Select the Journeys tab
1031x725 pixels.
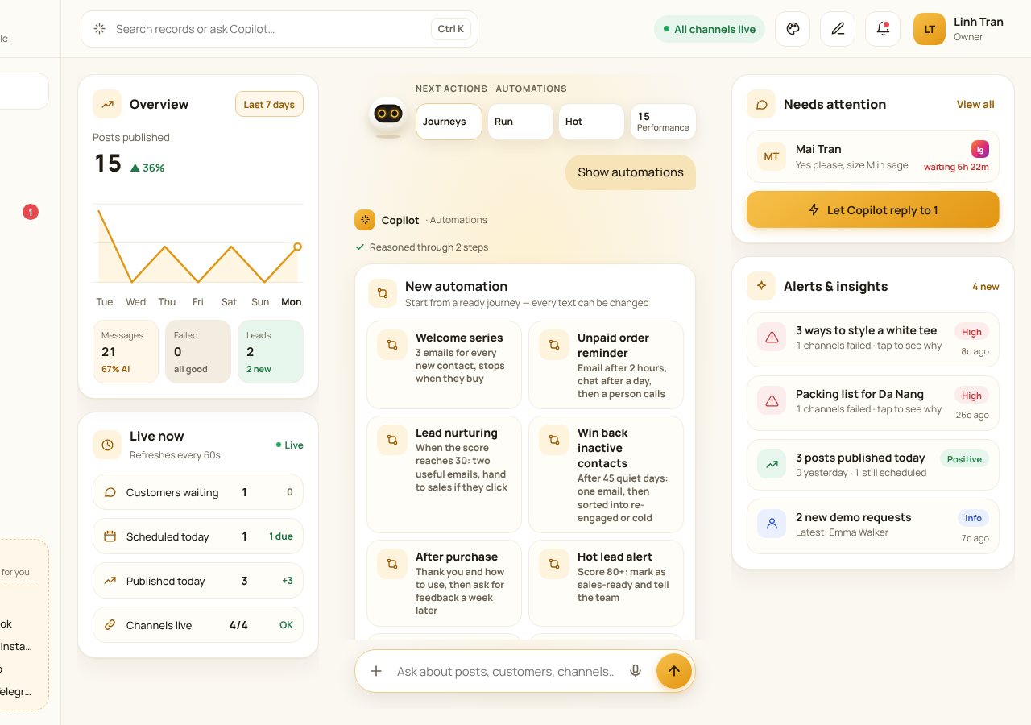449,122
